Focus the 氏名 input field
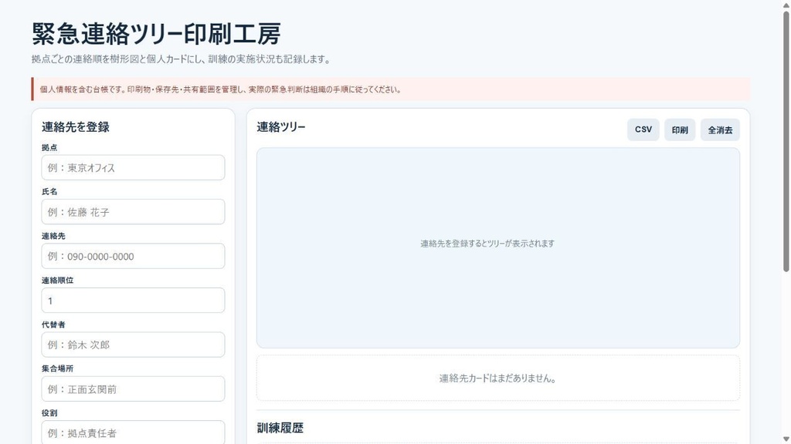The height and width of the screenshot is (444, 791). (x=133, y=212)
